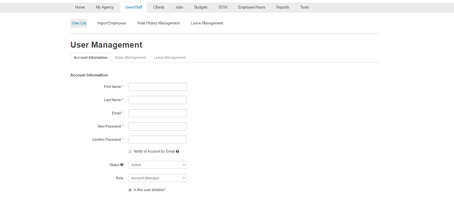Switch to the Leave Management tab under User Management

[x=169, y=58]
